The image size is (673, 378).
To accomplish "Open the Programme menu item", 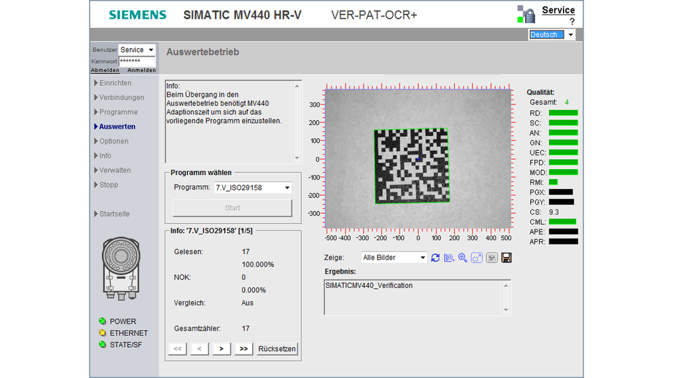I will pyautogui.click(x=118, y=112).
